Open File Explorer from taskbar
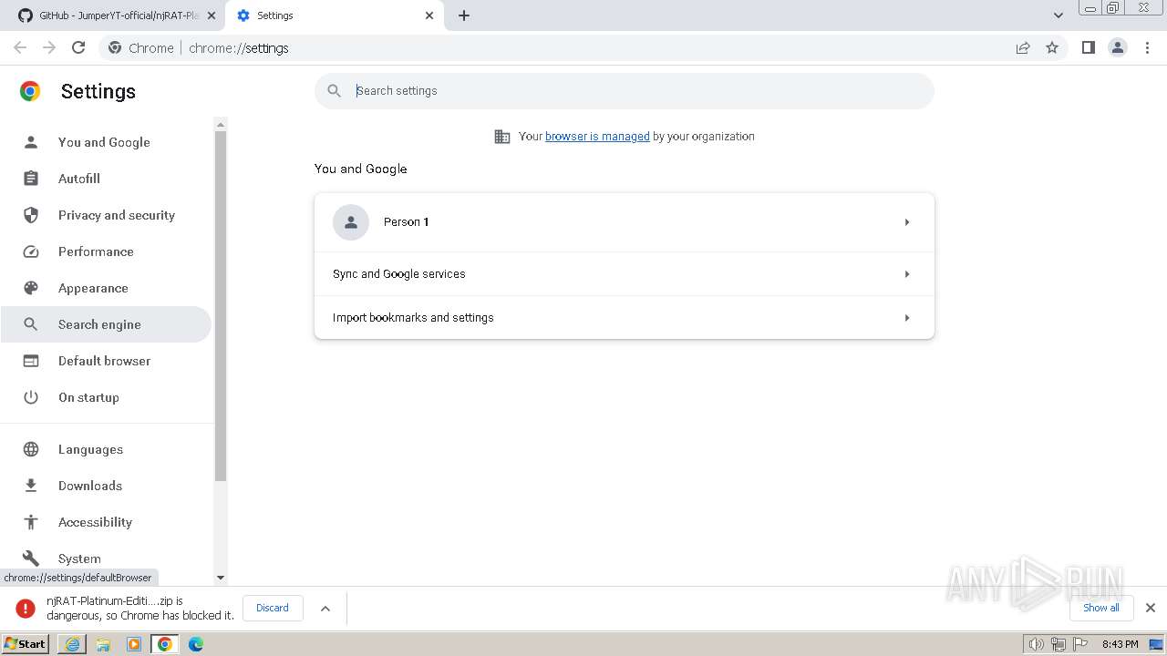Image resolution: width=1167 pixels, height=656 pixels. coord(103,644)
